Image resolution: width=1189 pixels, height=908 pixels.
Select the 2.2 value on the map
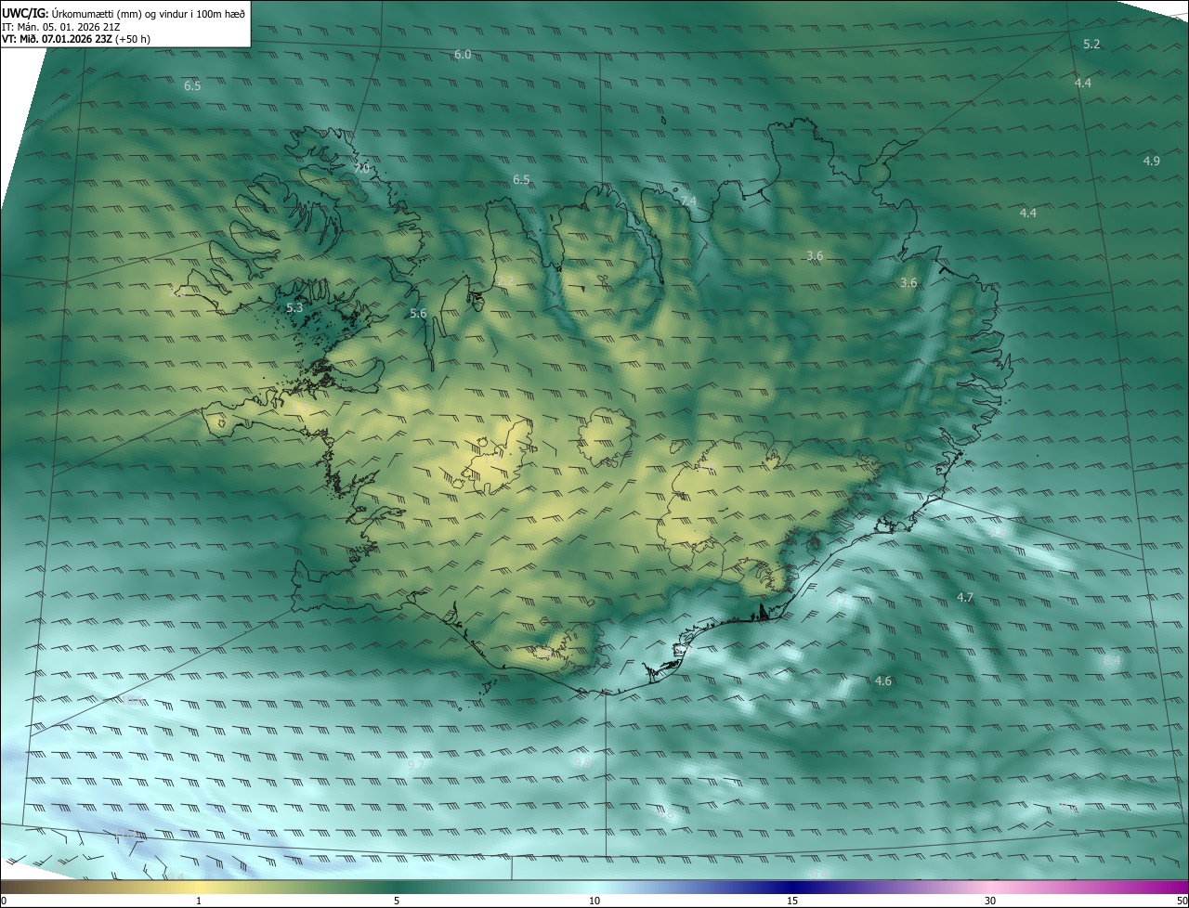coord(505,281)
